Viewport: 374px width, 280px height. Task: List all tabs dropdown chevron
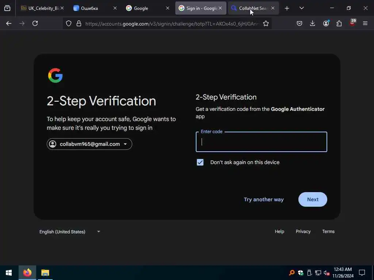coord(301,8)
